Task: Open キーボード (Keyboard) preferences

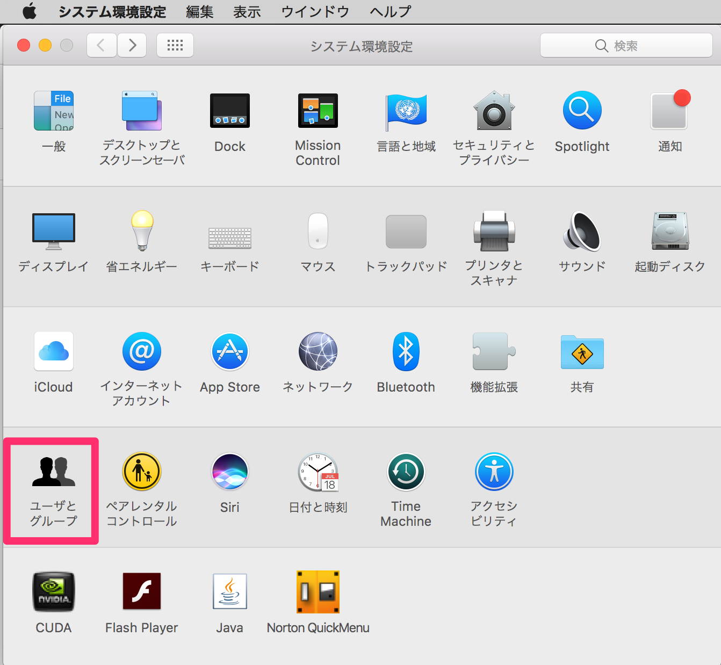Action: [x=230, y=238]
